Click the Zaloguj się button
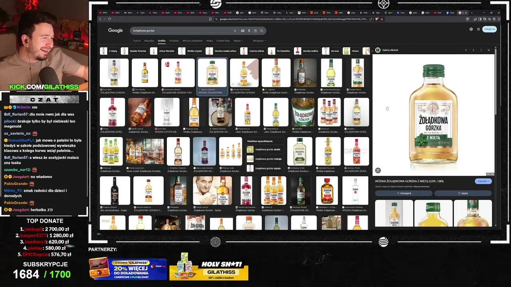Viewport: 511px width, 287px height. click(x=489, y=29)
